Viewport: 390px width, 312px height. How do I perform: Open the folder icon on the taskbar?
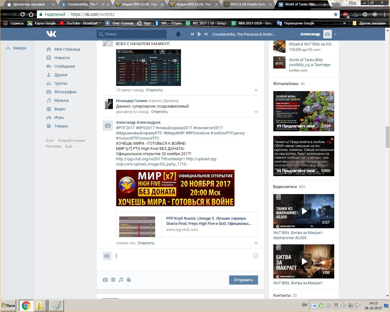(x=40, y=306)
